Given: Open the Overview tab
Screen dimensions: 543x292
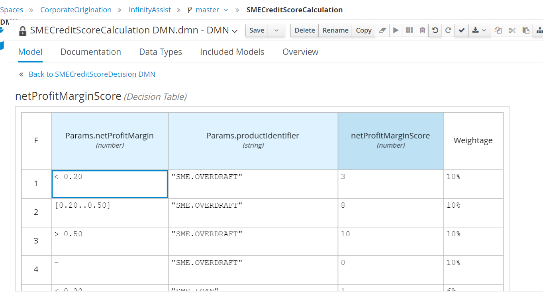Looking at the screenshot, I should (x=300, y=52).
